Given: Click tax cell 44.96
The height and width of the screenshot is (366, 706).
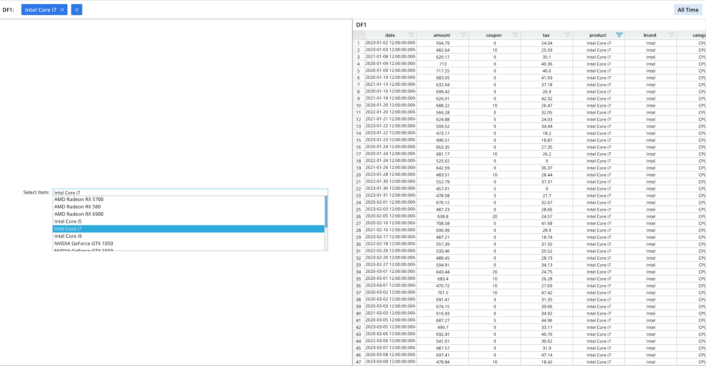Looking at the screenshot, I should 547,320.
